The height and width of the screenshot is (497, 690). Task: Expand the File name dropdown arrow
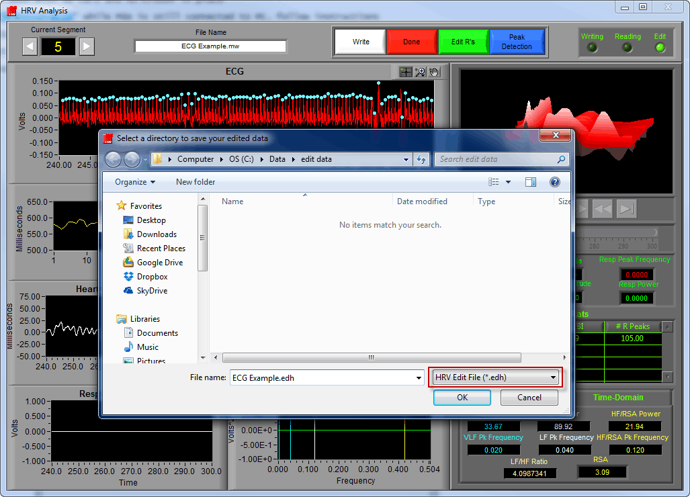pos(419,378)
